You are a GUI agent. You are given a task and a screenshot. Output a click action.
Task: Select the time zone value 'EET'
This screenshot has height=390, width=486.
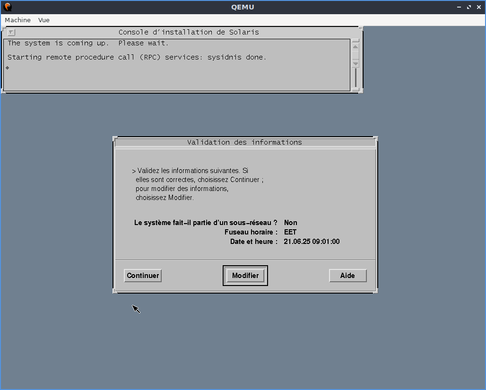click(x=290, y=232)
